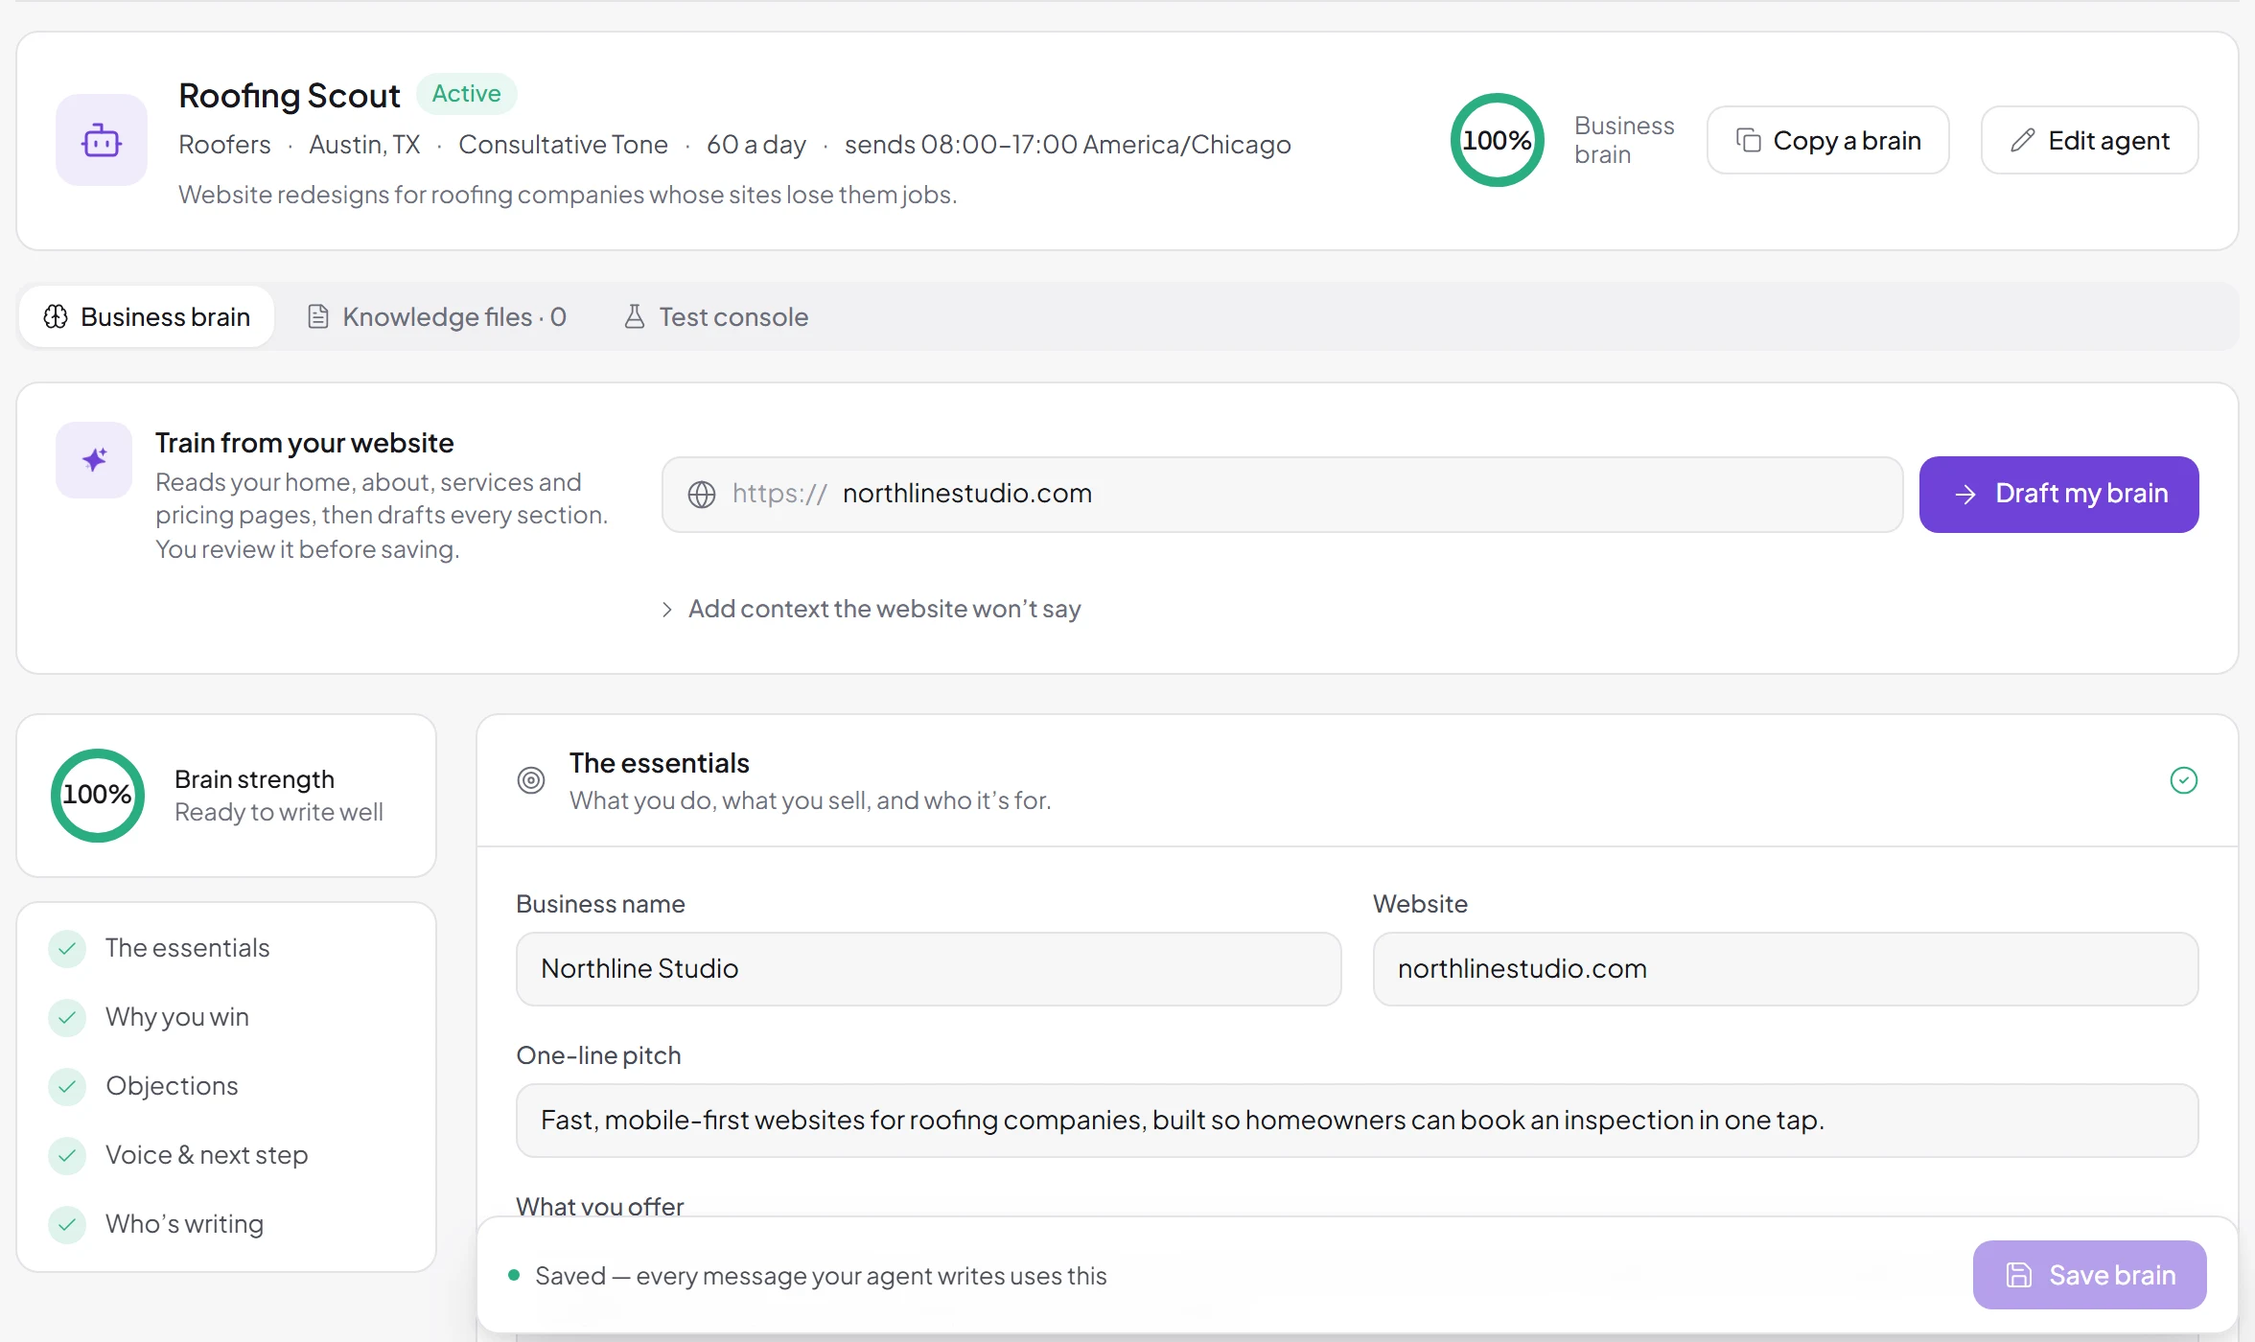
Task: Click the Roofers audience label
Action: (224, 144)
